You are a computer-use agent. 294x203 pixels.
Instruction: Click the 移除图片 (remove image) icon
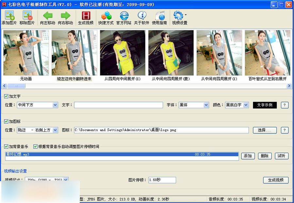coord(27,16)
